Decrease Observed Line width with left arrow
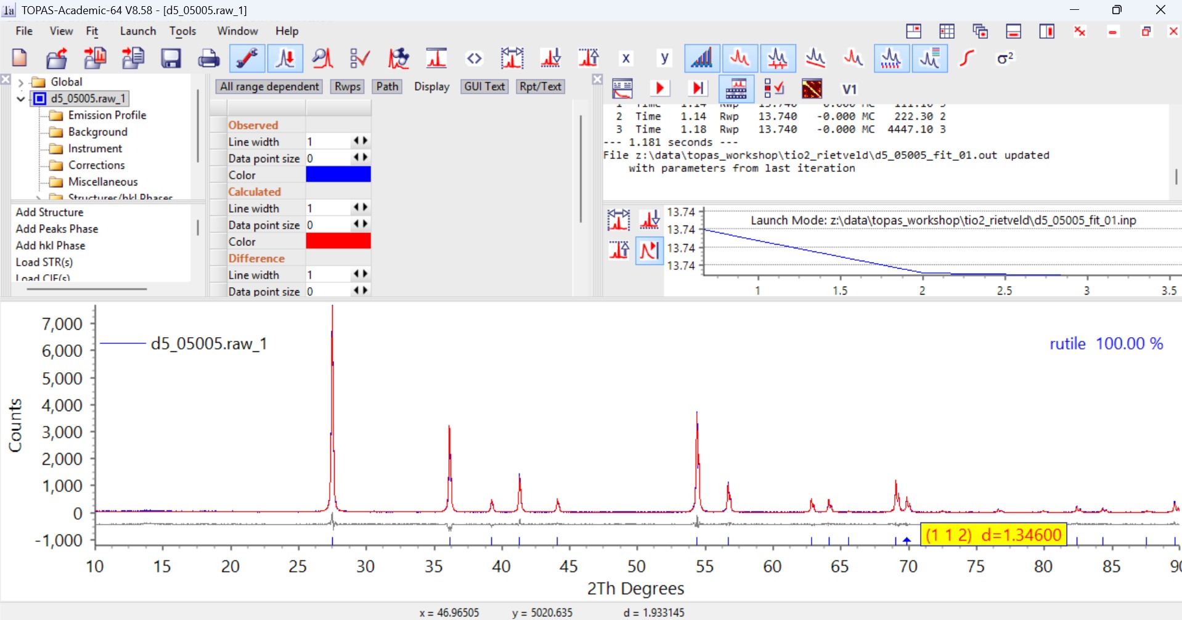The image size is (1182, 620). tap(356, 141)
